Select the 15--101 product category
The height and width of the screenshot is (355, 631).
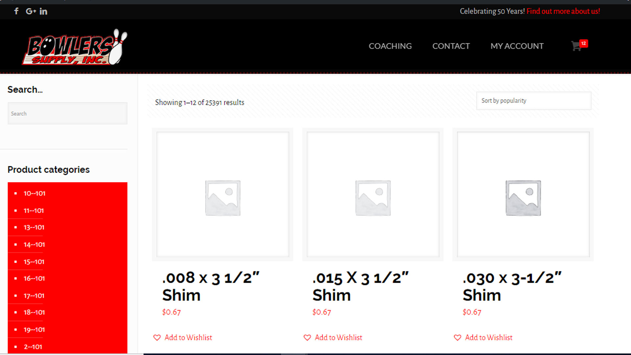[34, 262]
